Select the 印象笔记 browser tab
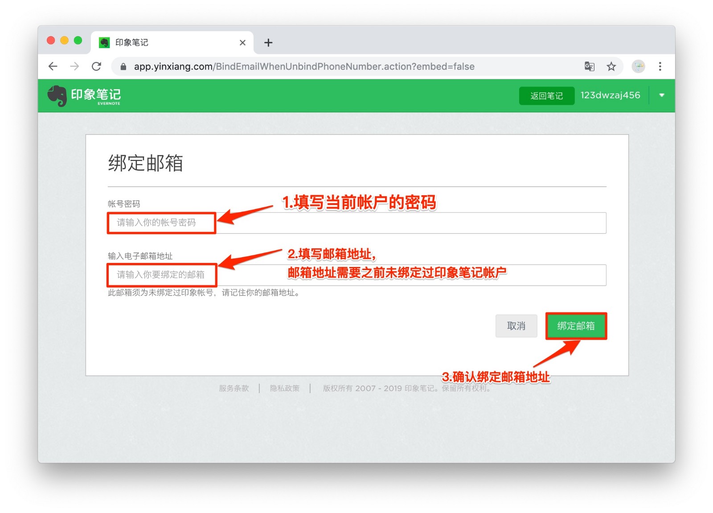 point(172,43)
